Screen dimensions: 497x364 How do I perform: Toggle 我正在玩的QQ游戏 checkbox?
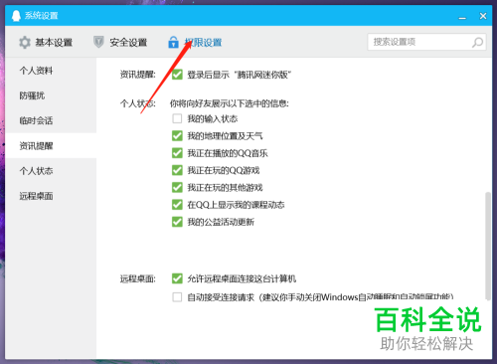point(177,170)
